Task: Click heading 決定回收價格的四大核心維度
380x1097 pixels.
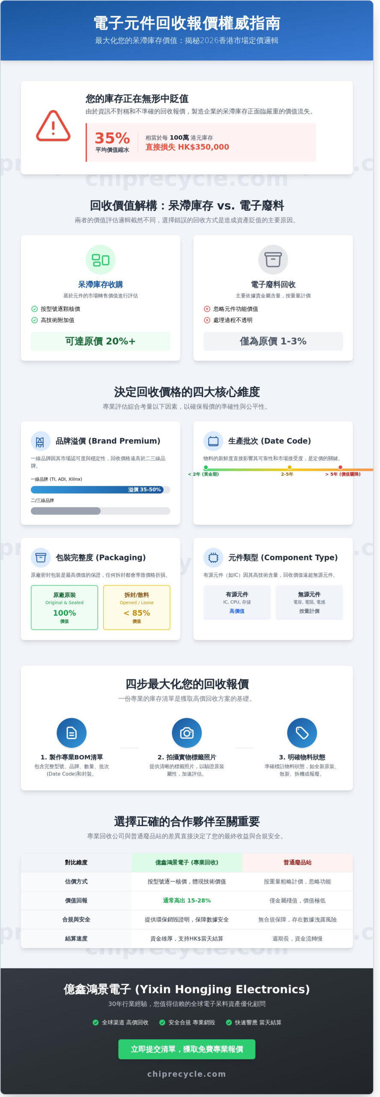Action: point(187,392)
